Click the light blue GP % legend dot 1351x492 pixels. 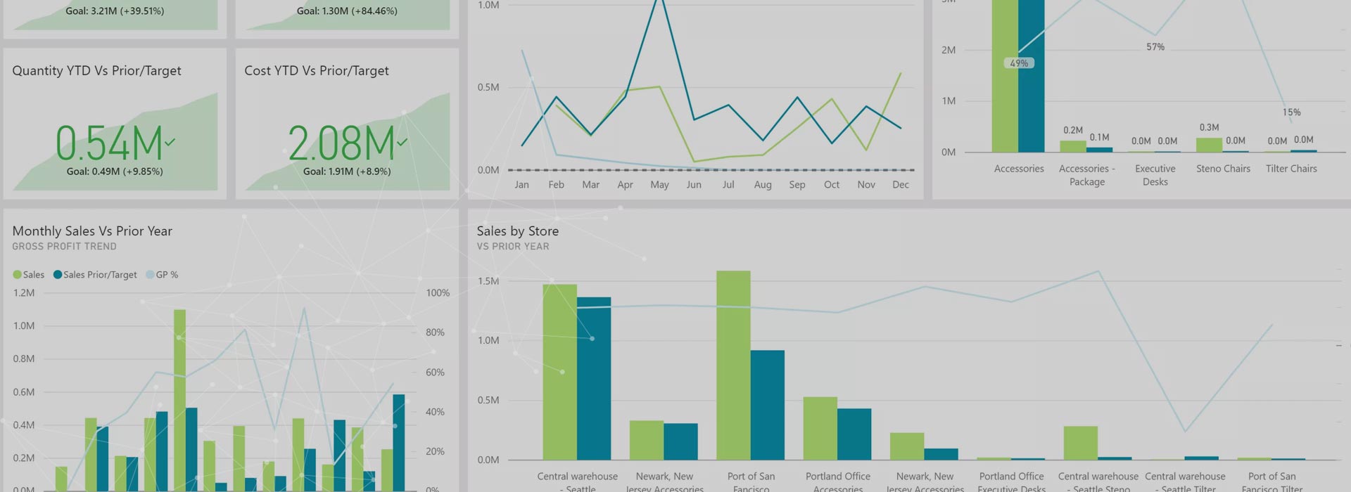pos(150,275)
